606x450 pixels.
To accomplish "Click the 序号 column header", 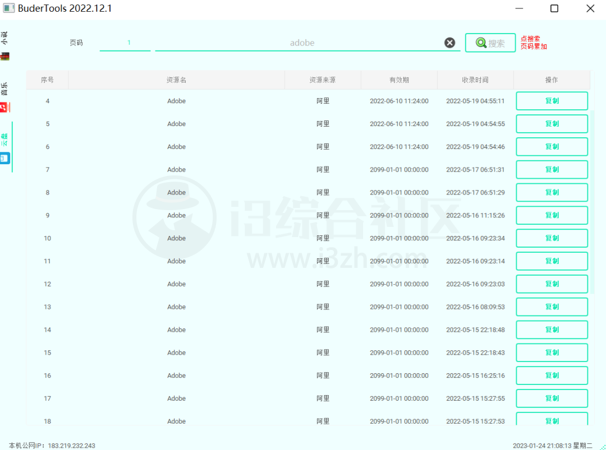I will (x=47, y=80).
